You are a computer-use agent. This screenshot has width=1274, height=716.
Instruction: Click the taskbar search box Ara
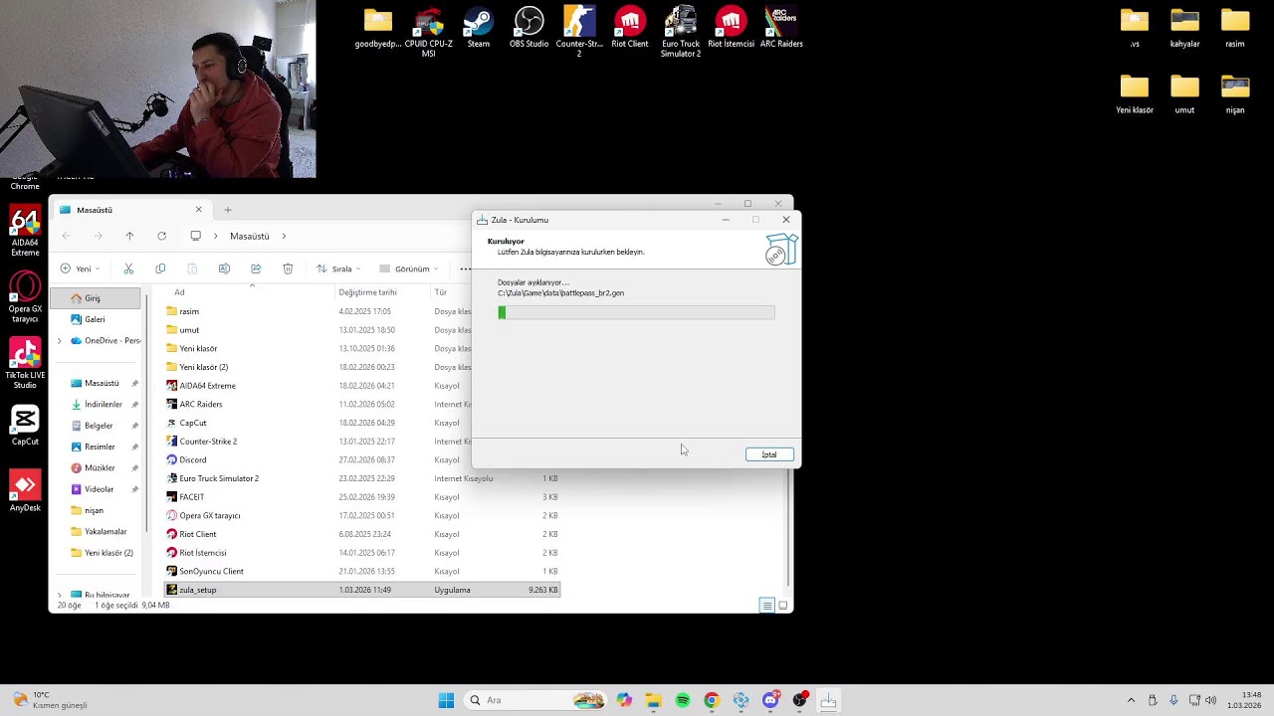pos(535,700)
